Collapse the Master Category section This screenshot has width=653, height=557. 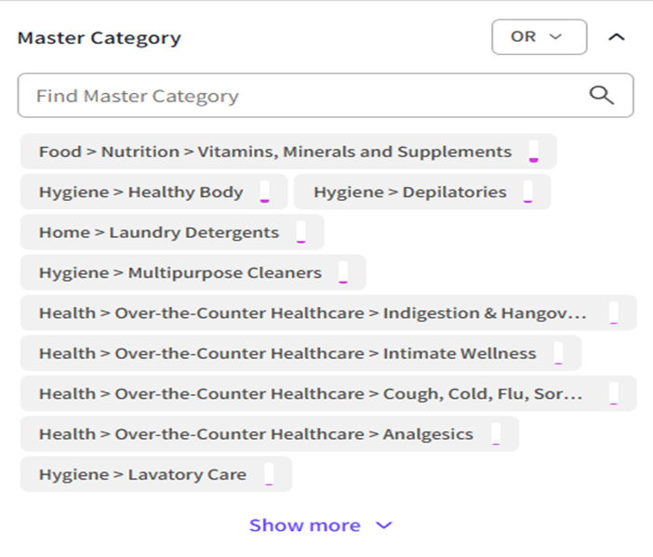coord(616,37)
